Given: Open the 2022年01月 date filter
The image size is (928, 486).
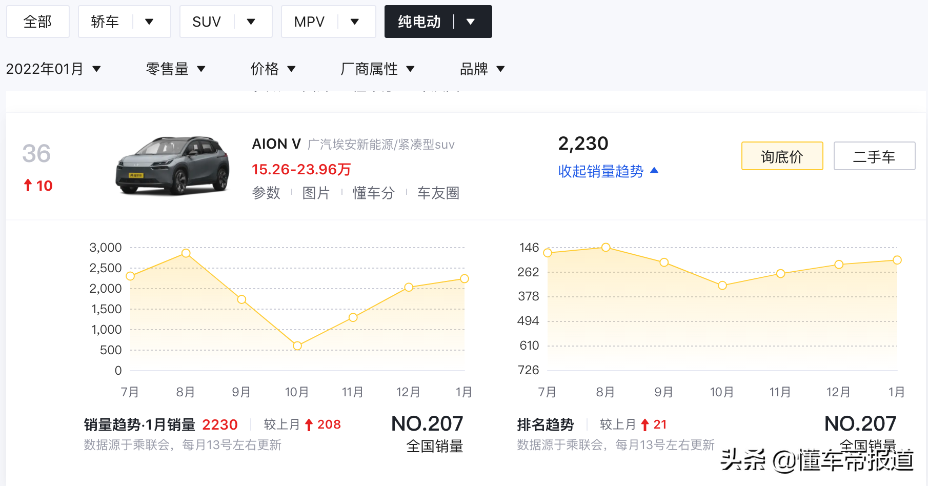Looking at the screenshot, I should pyautogui.click(x=53, y=69).
